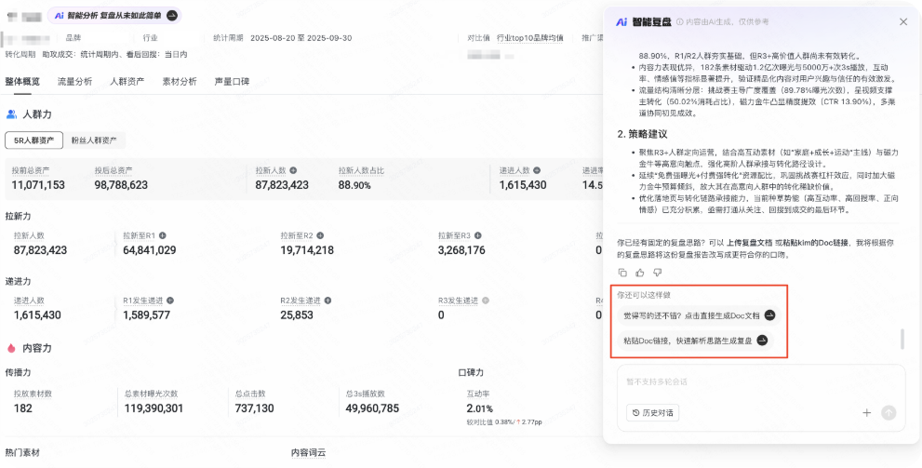922x468 pixels.
Task: Switch to the 整体概览 tab
Action: click(x=22, y=82)
